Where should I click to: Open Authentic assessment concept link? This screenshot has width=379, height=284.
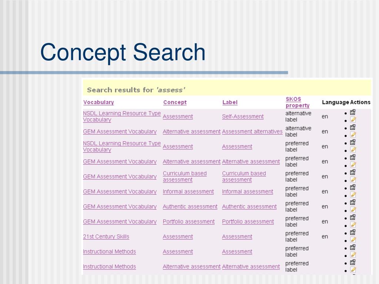tap(190, 206)
